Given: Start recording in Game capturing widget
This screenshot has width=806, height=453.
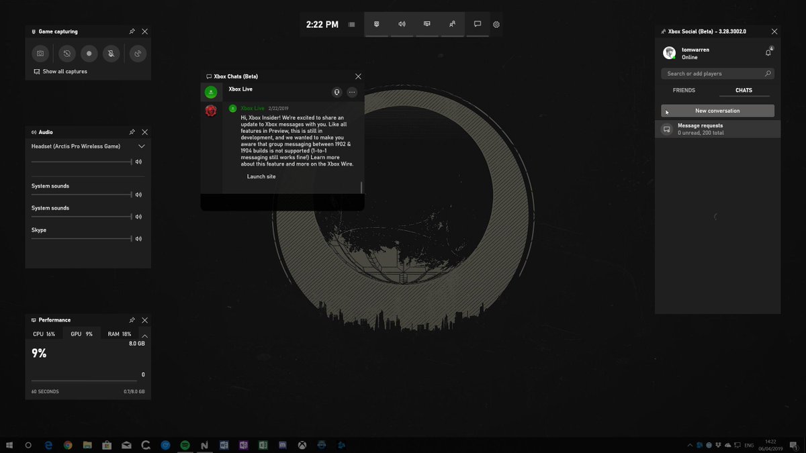Looking at the screenshot, I should [x=89, y=54].
